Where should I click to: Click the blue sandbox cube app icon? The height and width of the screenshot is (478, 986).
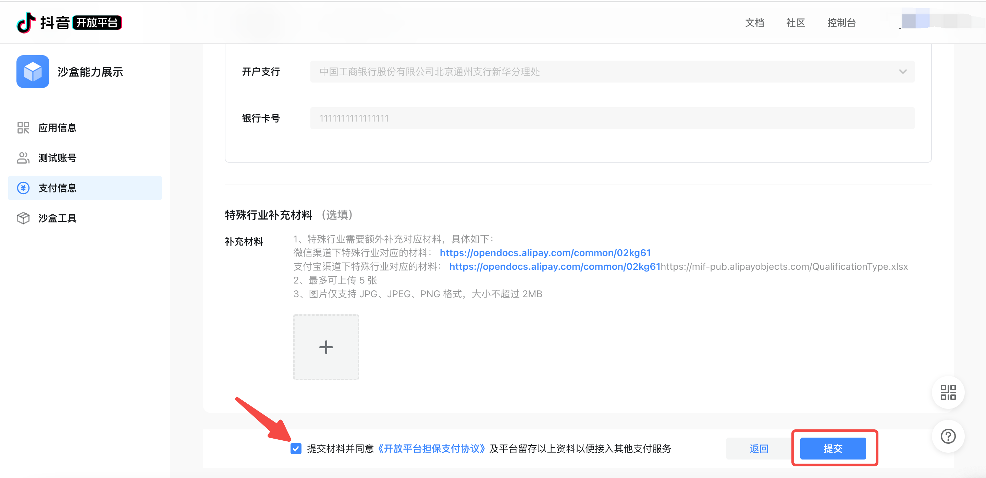[x=33, y=72]
